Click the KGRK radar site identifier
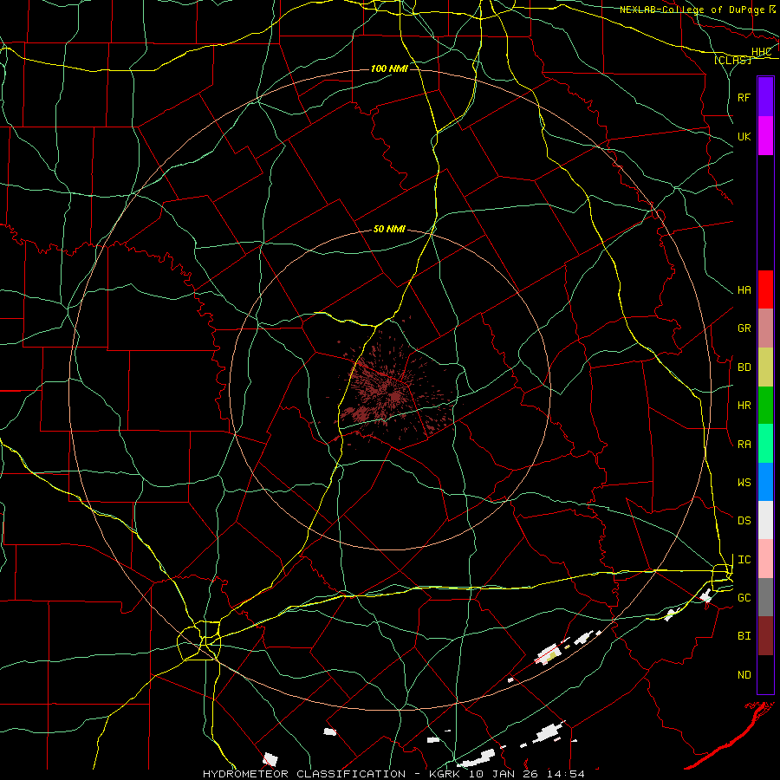The image size is (780, 780). (x=445, y=774)
